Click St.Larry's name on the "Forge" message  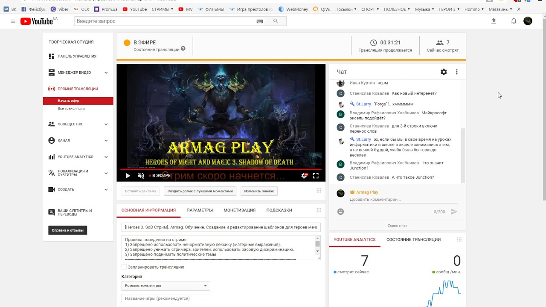(363, 104)
